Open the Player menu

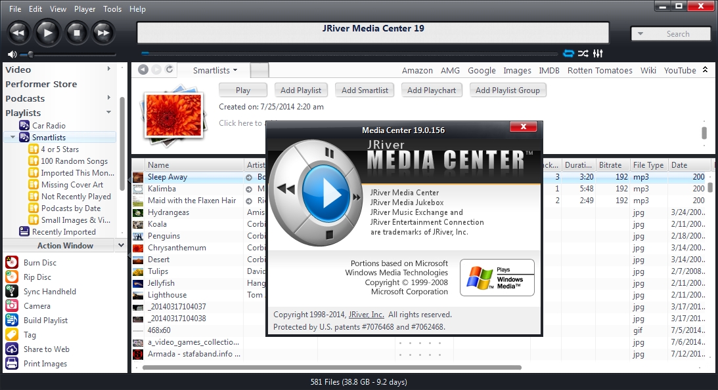tap(85, 9)
